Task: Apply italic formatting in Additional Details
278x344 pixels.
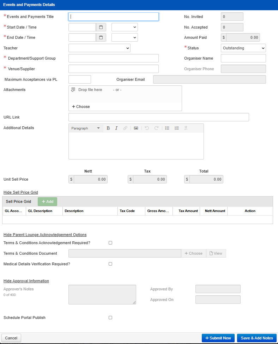Action: coord(116,128)
